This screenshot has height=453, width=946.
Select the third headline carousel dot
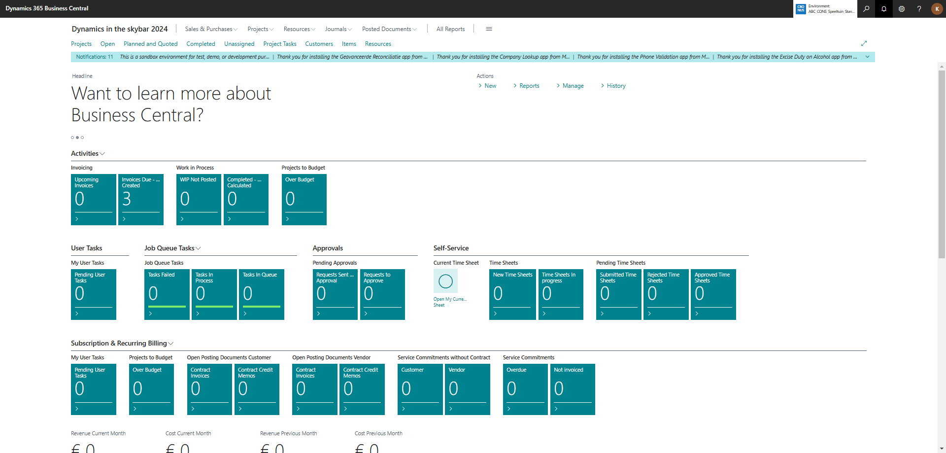(82, 138)
